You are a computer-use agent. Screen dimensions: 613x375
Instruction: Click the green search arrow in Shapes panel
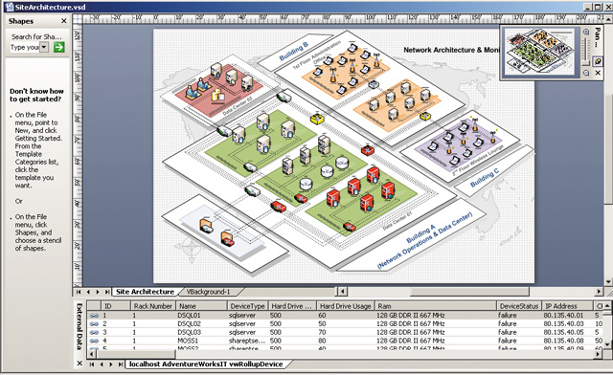(58, 47)
